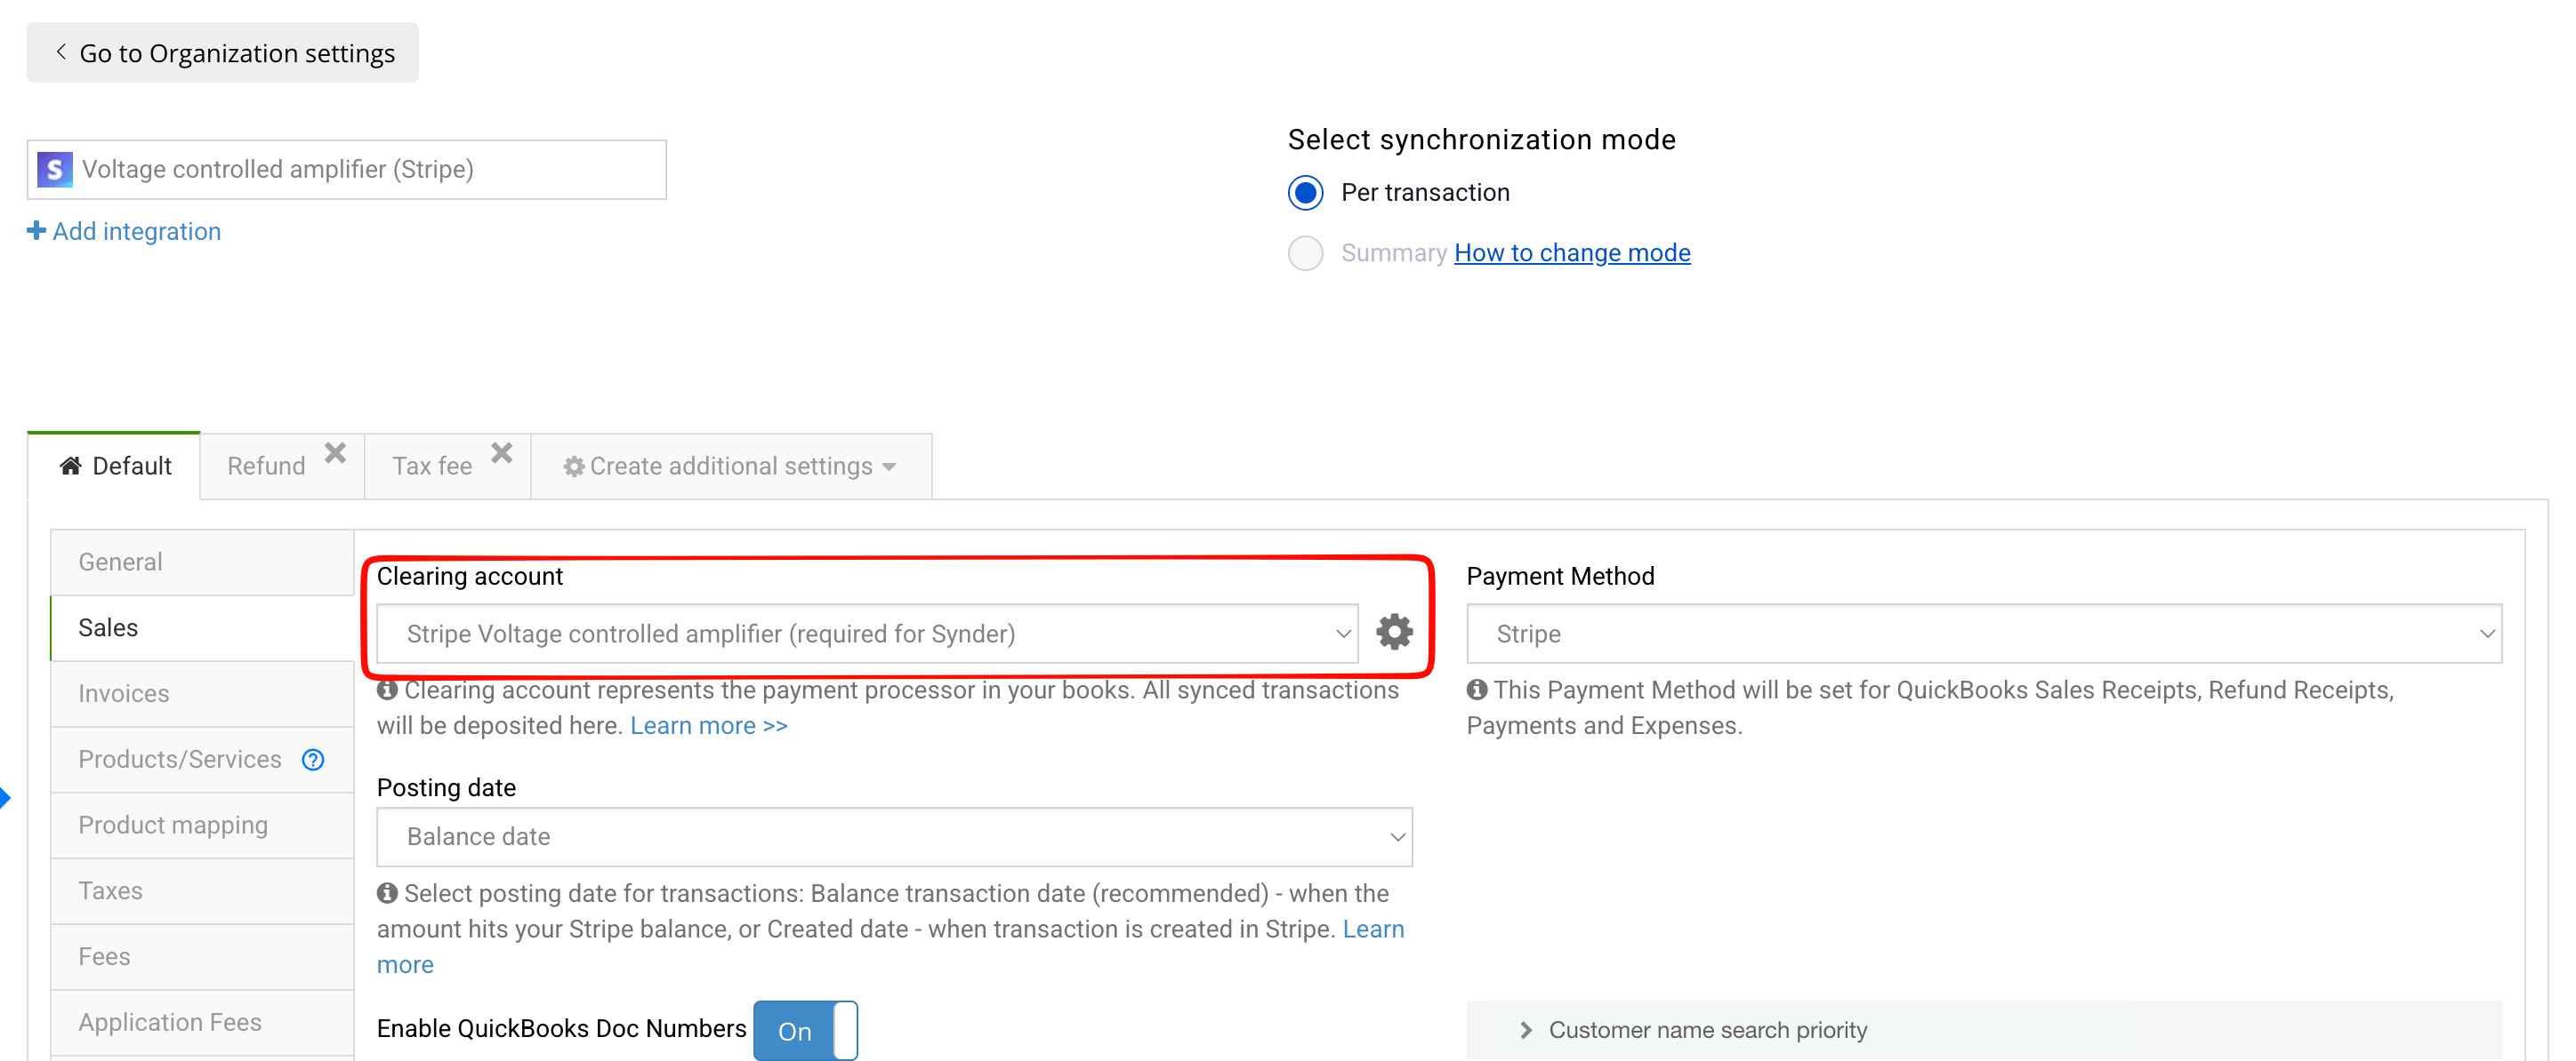Viewport: 2576px width, 1061px height.
Task: Expand Customer name search priority
Action: [1984, 1029]
